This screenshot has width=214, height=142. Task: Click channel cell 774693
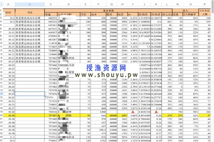click(x=51, y=141)
